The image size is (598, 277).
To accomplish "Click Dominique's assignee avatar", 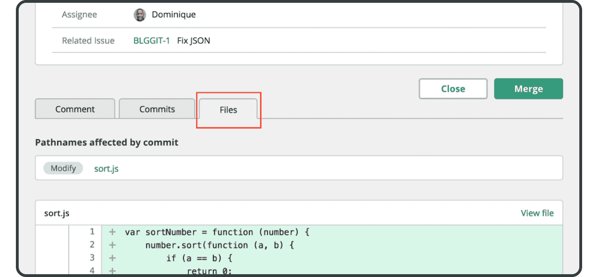I will click(140, 15).
